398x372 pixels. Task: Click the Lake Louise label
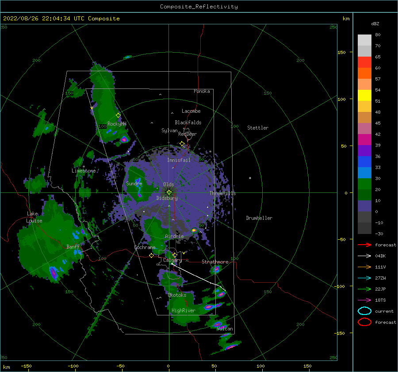34,217
